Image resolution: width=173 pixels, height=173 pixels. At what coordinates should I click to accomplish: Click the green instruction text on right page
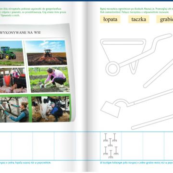[x=136, y=10]
